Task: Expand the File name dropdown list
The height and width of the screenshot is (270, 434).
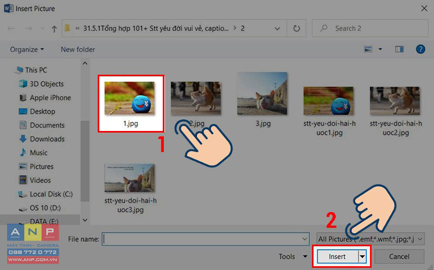Action: tap(305, 239)
